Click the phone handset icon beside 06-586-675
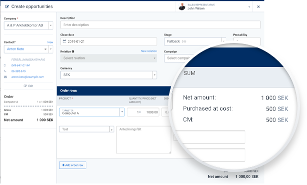This screenshot has height=185, width=307. pyautogui.click(x=5, y=71)
